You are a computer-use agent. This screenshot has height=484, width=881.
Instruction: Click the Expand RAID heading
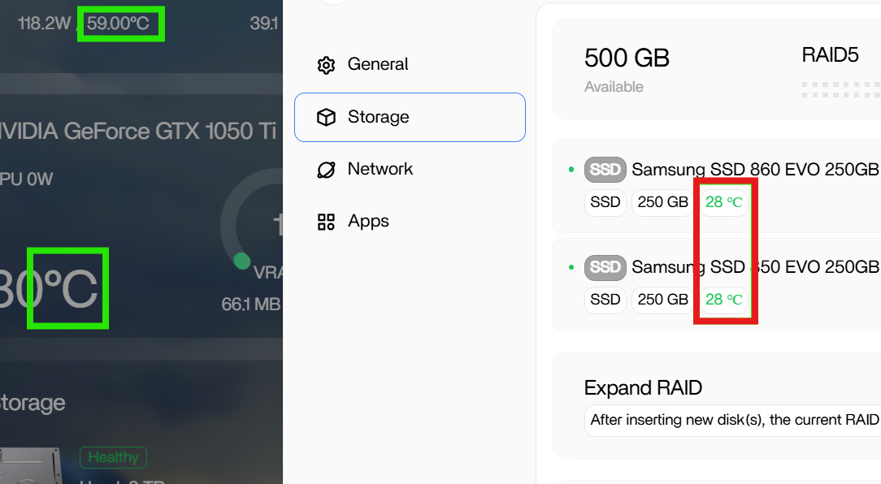click(x=643, y=388)
